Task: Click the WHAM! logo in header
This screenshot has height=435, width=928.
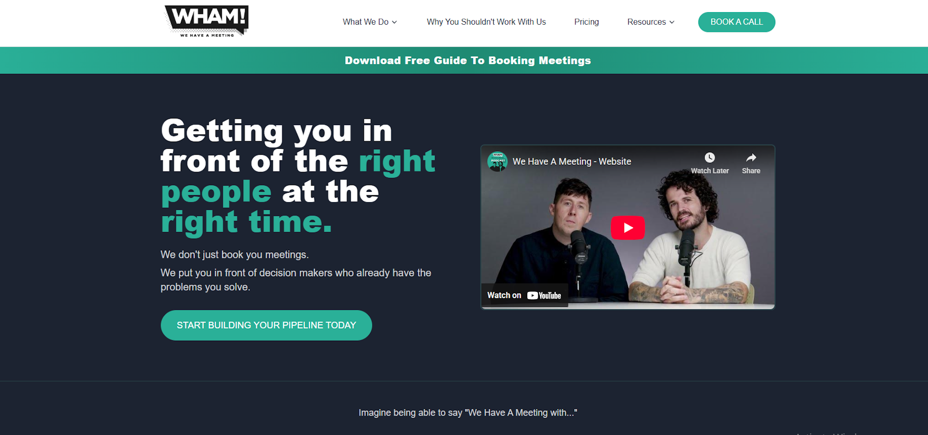Action: [207, 21]
